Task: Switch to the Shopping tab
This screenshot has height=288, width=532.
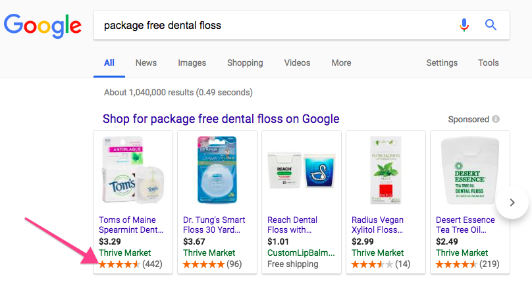Action: pos(245,63)
